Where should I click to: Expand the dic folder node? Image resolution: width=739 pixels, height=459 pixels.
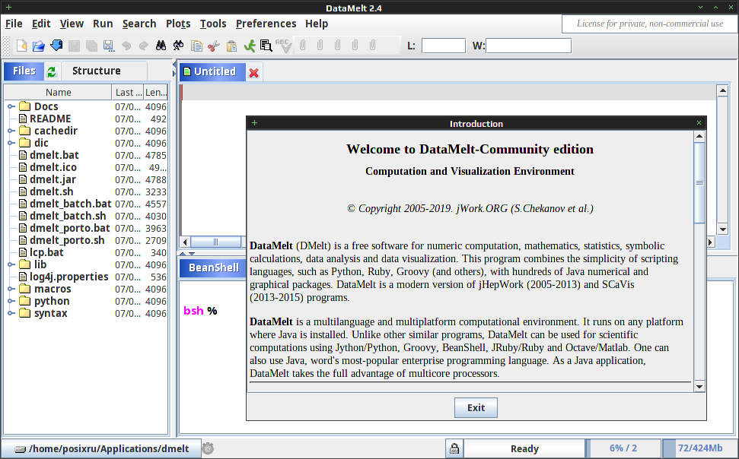coord(11,143)
